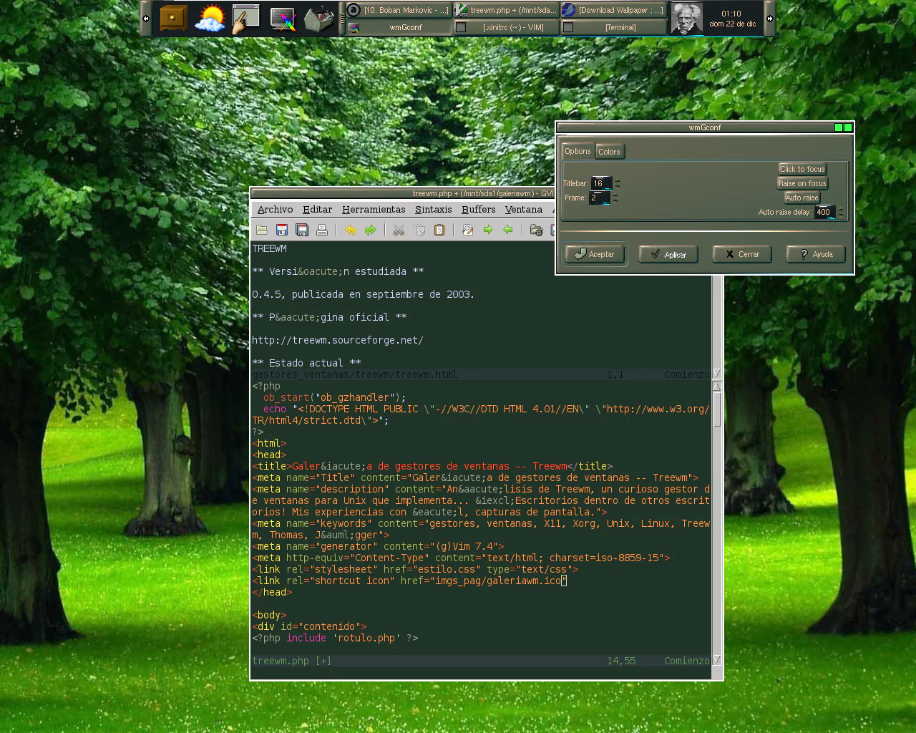Screen dimensions: 916x733
Task: Toggle the Click to focus option
Action: [x=802, y=169]
